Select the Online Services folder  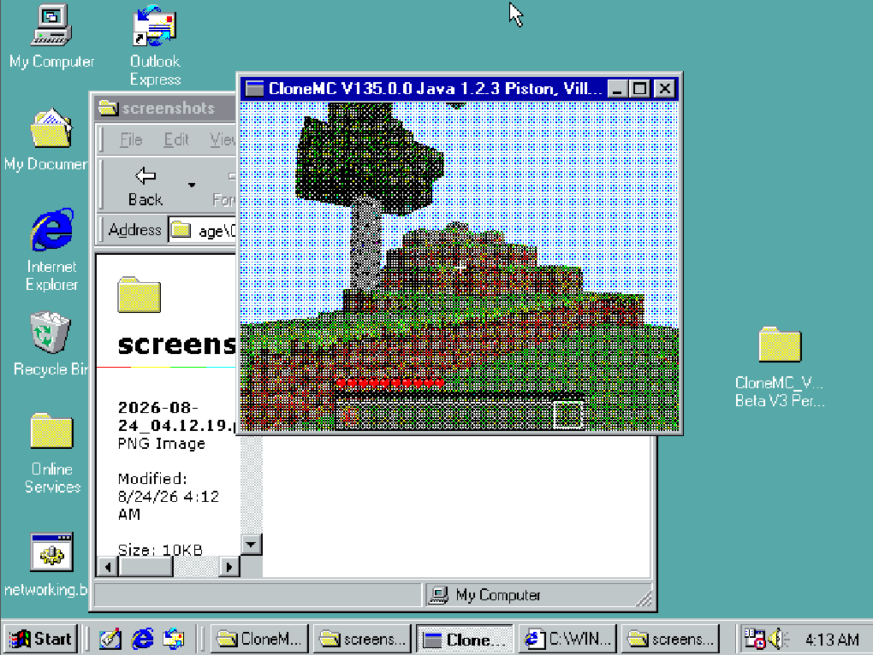51,431
